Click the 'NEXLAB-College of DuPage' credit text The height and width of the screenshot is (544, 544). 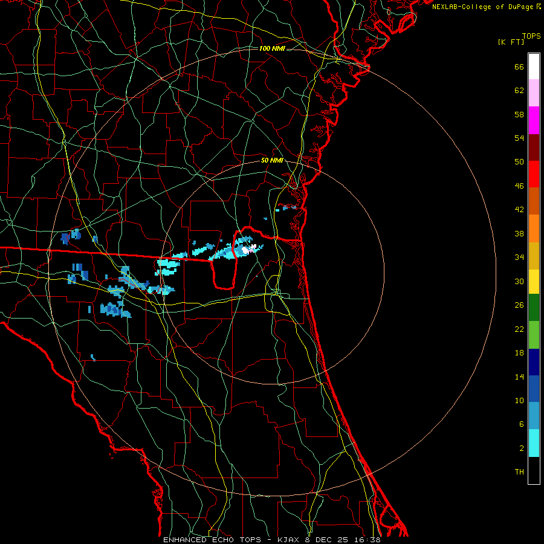click(x=482, y=7)
